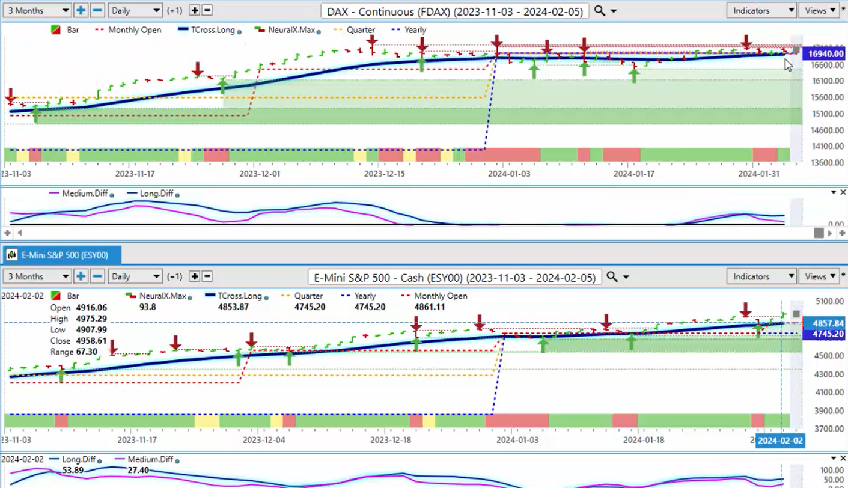Viewport: 848px width, 488px height.
Task: Zoom out time range on E-Mini chart
Action: point(97,276)
